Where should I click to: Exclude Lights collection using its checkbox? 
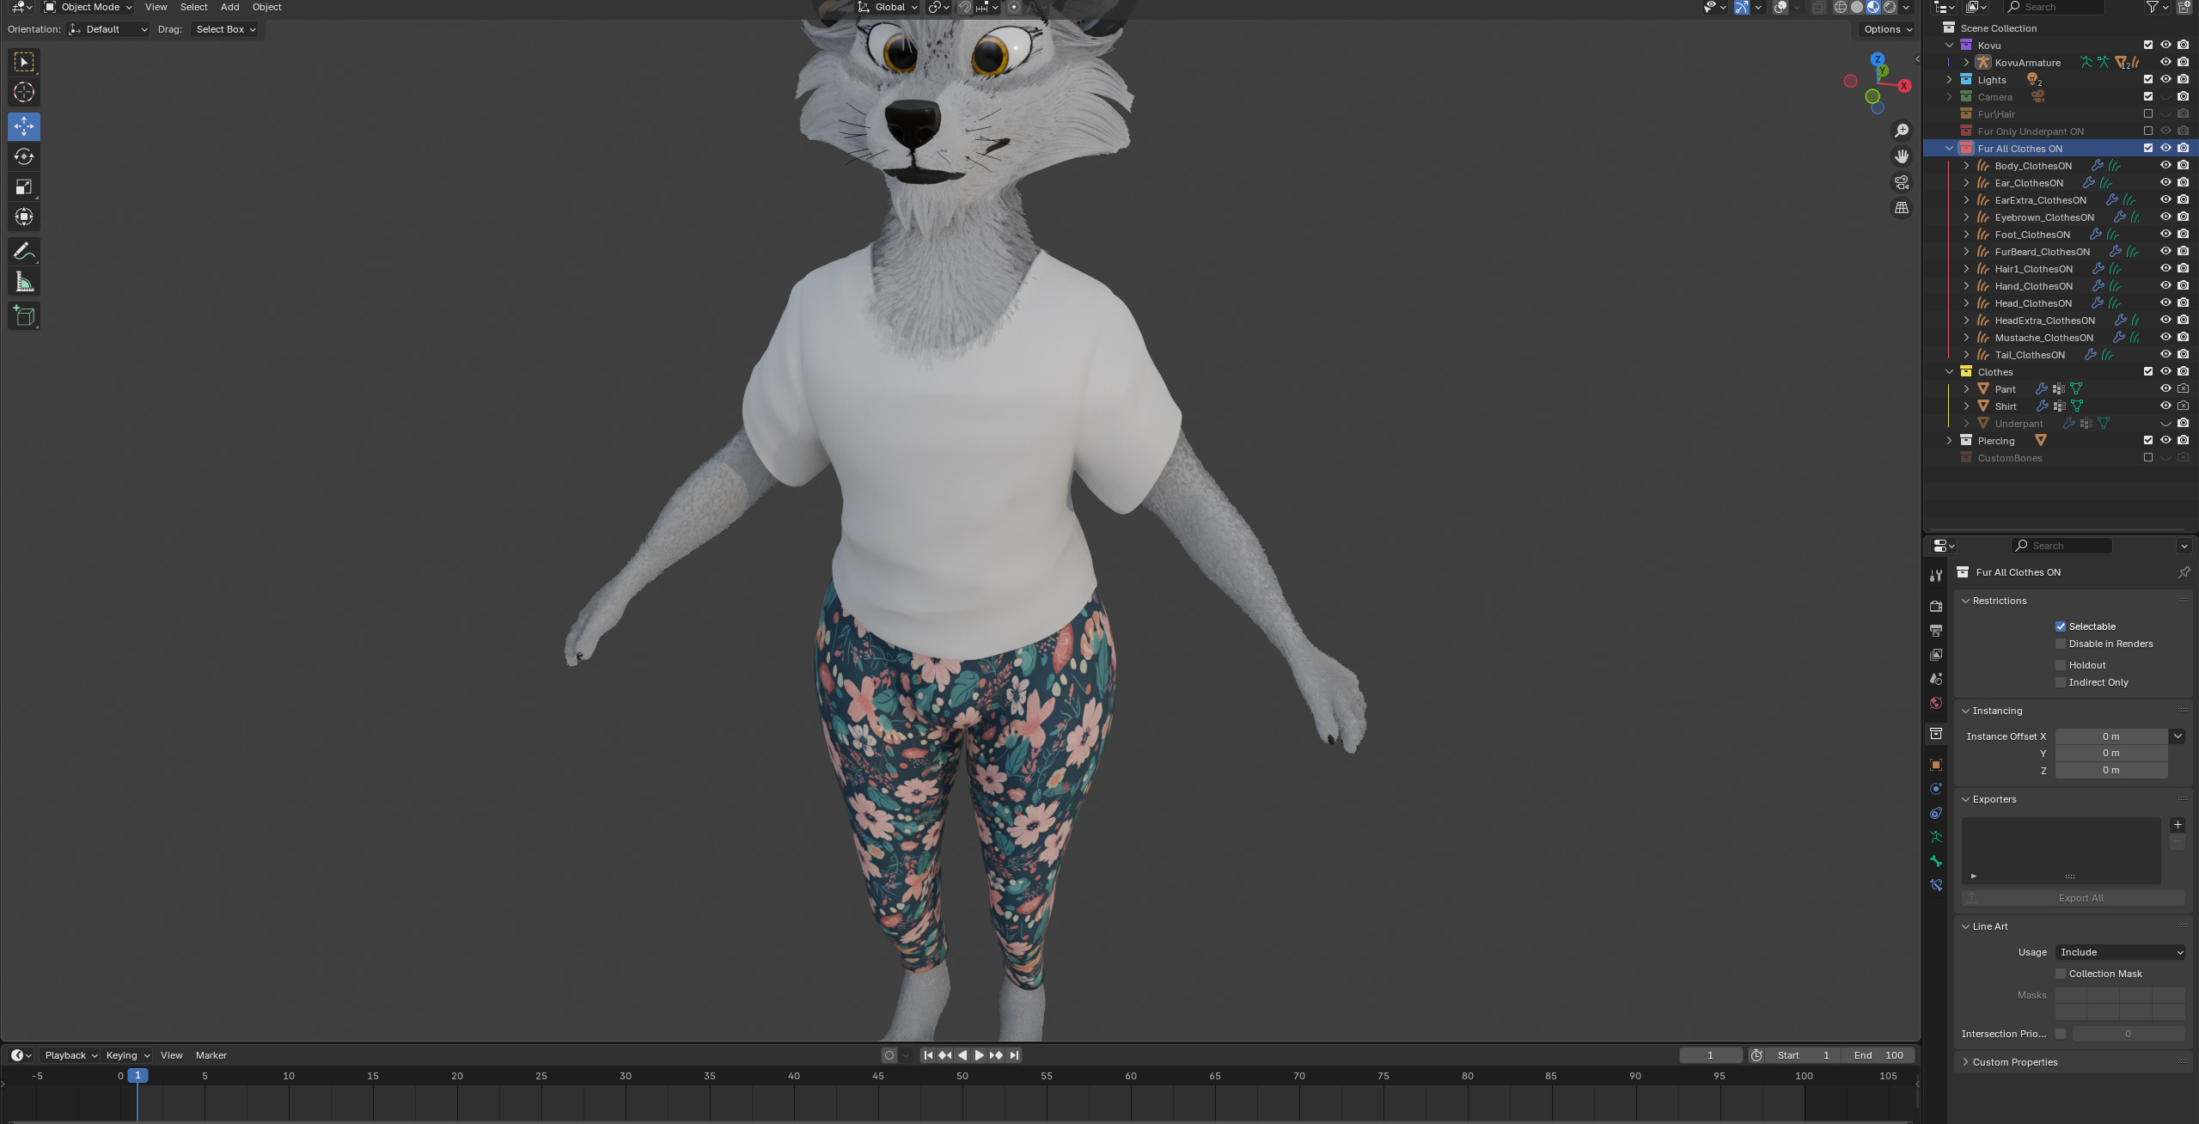pos(2148,79)
